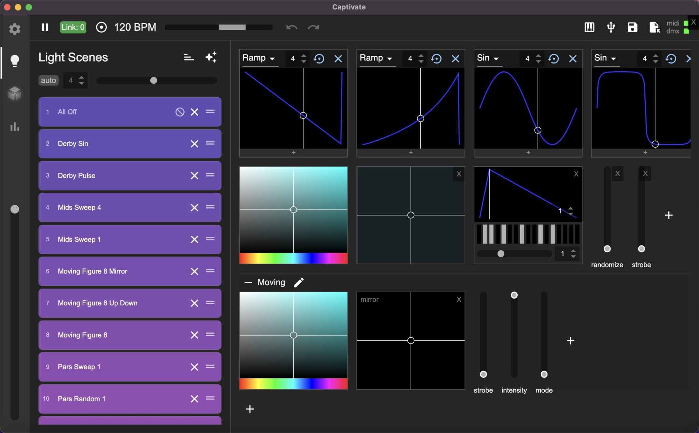
Task: Edit the Moving group with the pencil icon
Action: [x=299, y=282]
